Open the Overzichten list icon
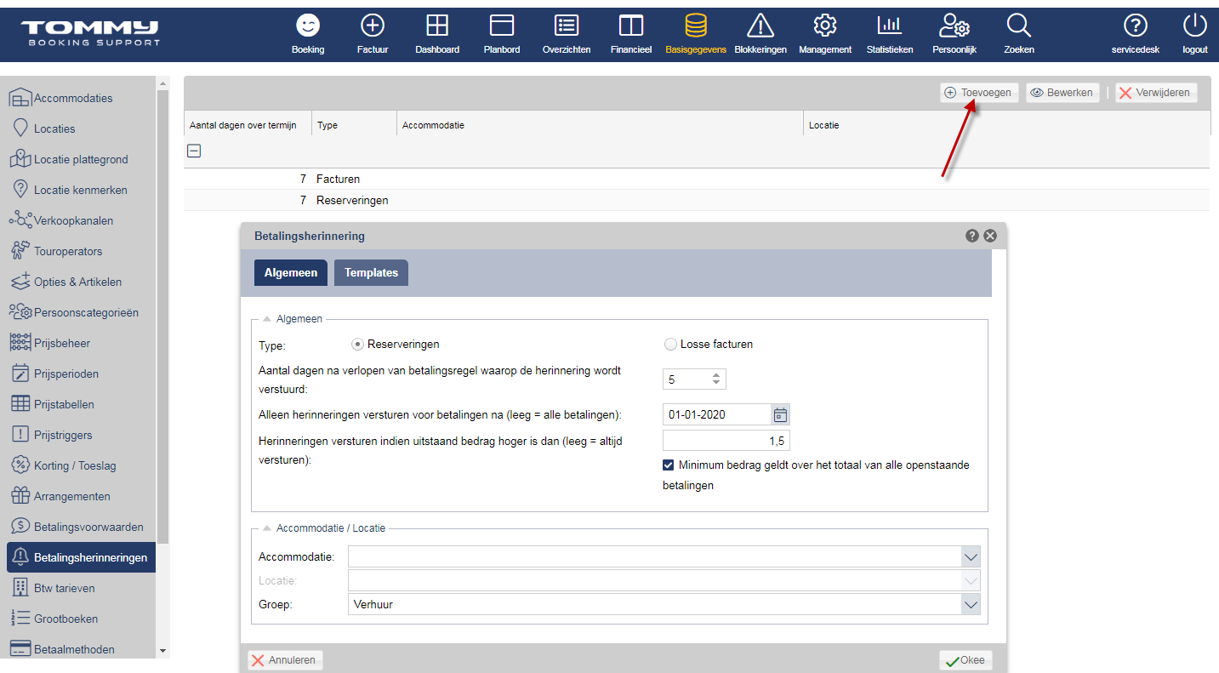The image size is (1219, 673). click(x=567, y=26)
